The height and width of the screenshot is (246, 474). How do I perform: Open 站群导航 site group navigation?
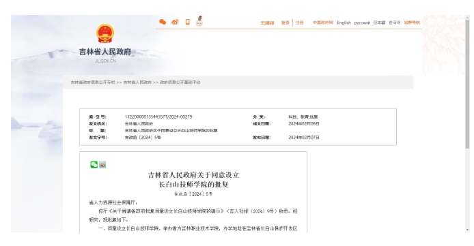[412, 22]
